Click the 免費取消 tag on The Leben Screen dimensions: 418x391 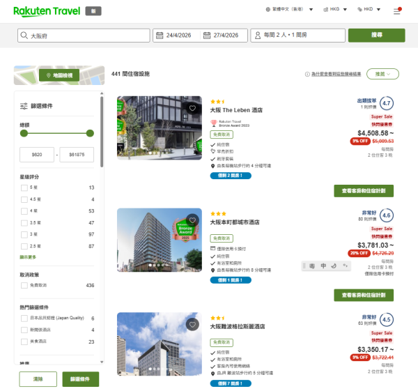point(222,135)
